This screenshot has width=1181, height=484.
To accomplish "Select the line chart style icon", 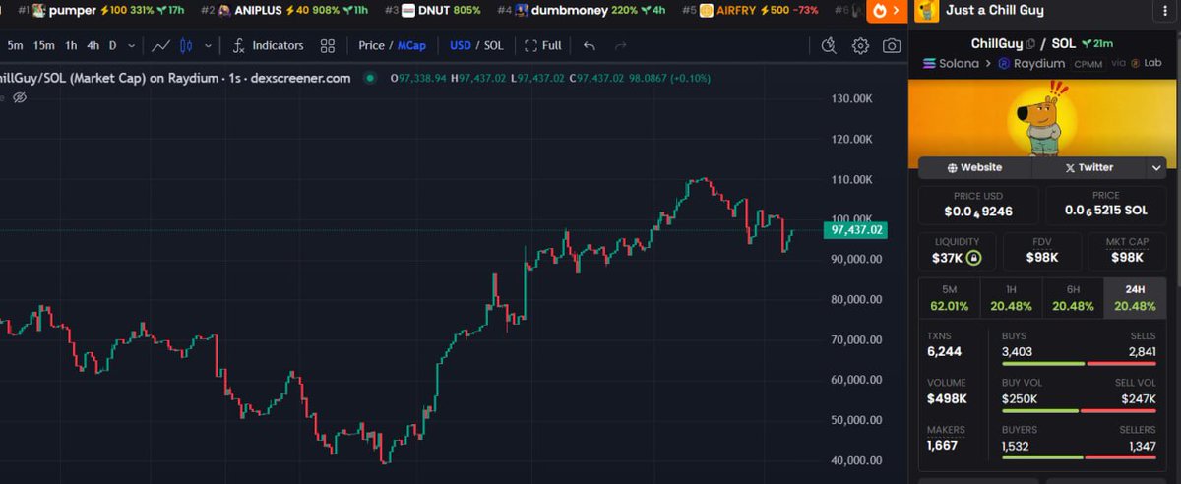I will click(161, 45).
